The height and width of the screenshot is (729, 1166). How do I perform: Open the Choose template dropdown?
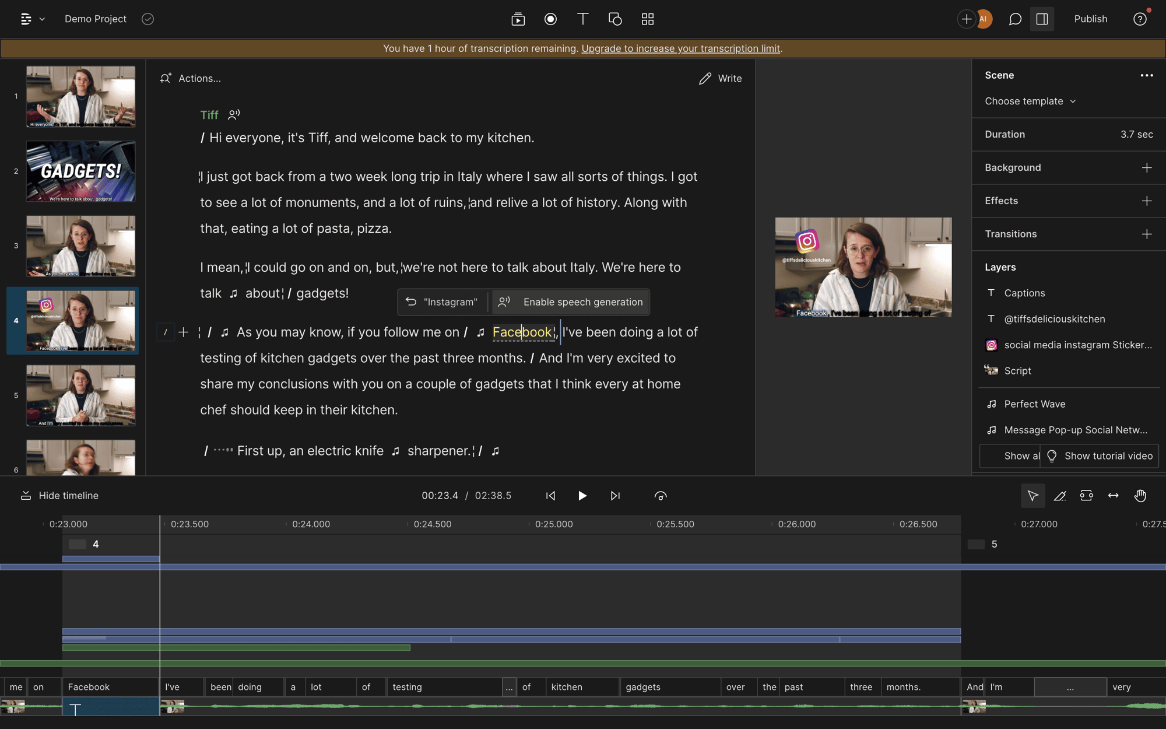coord(1030,101)
